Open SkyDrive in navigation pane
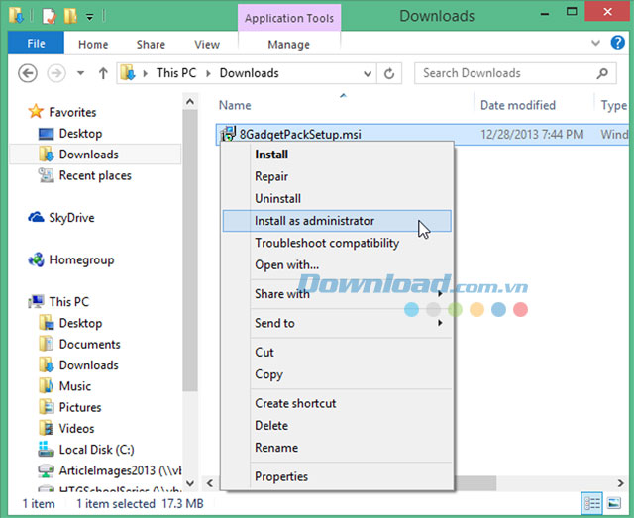The height and width of the screenshot is (518, 634). (70, 218)
